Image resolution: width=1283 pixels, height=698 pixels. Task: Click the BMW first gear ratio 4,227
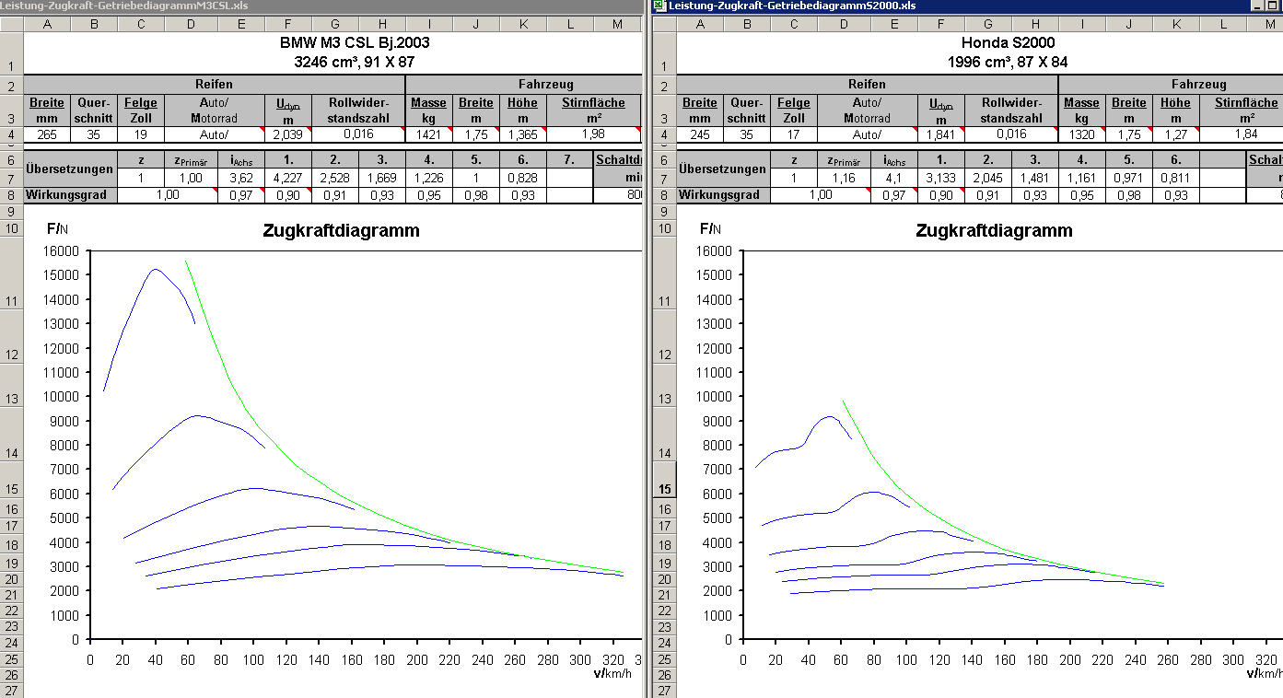point(287,176)
